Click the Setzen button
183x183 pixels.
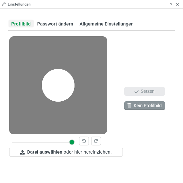coord(144,91)
